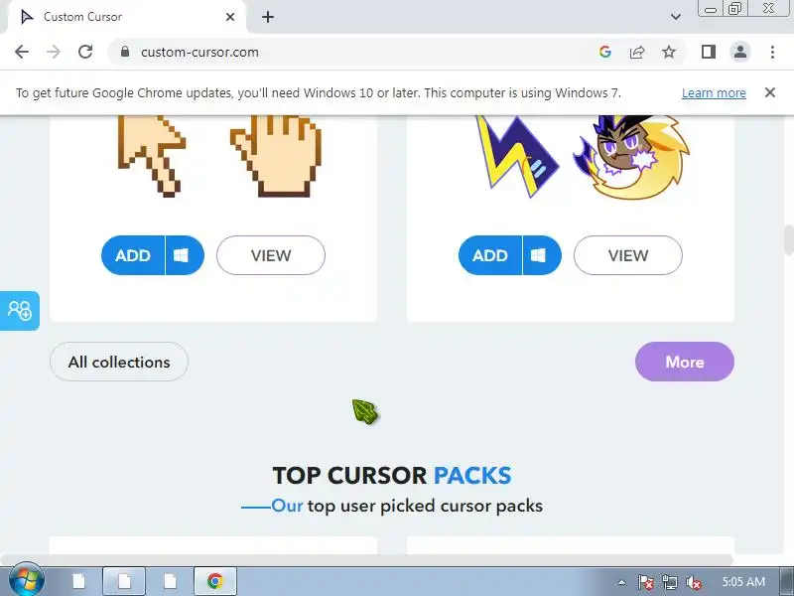
Task: Click the Windows icon beside the pixel hand ADD
Action: (x=183, y=255)
